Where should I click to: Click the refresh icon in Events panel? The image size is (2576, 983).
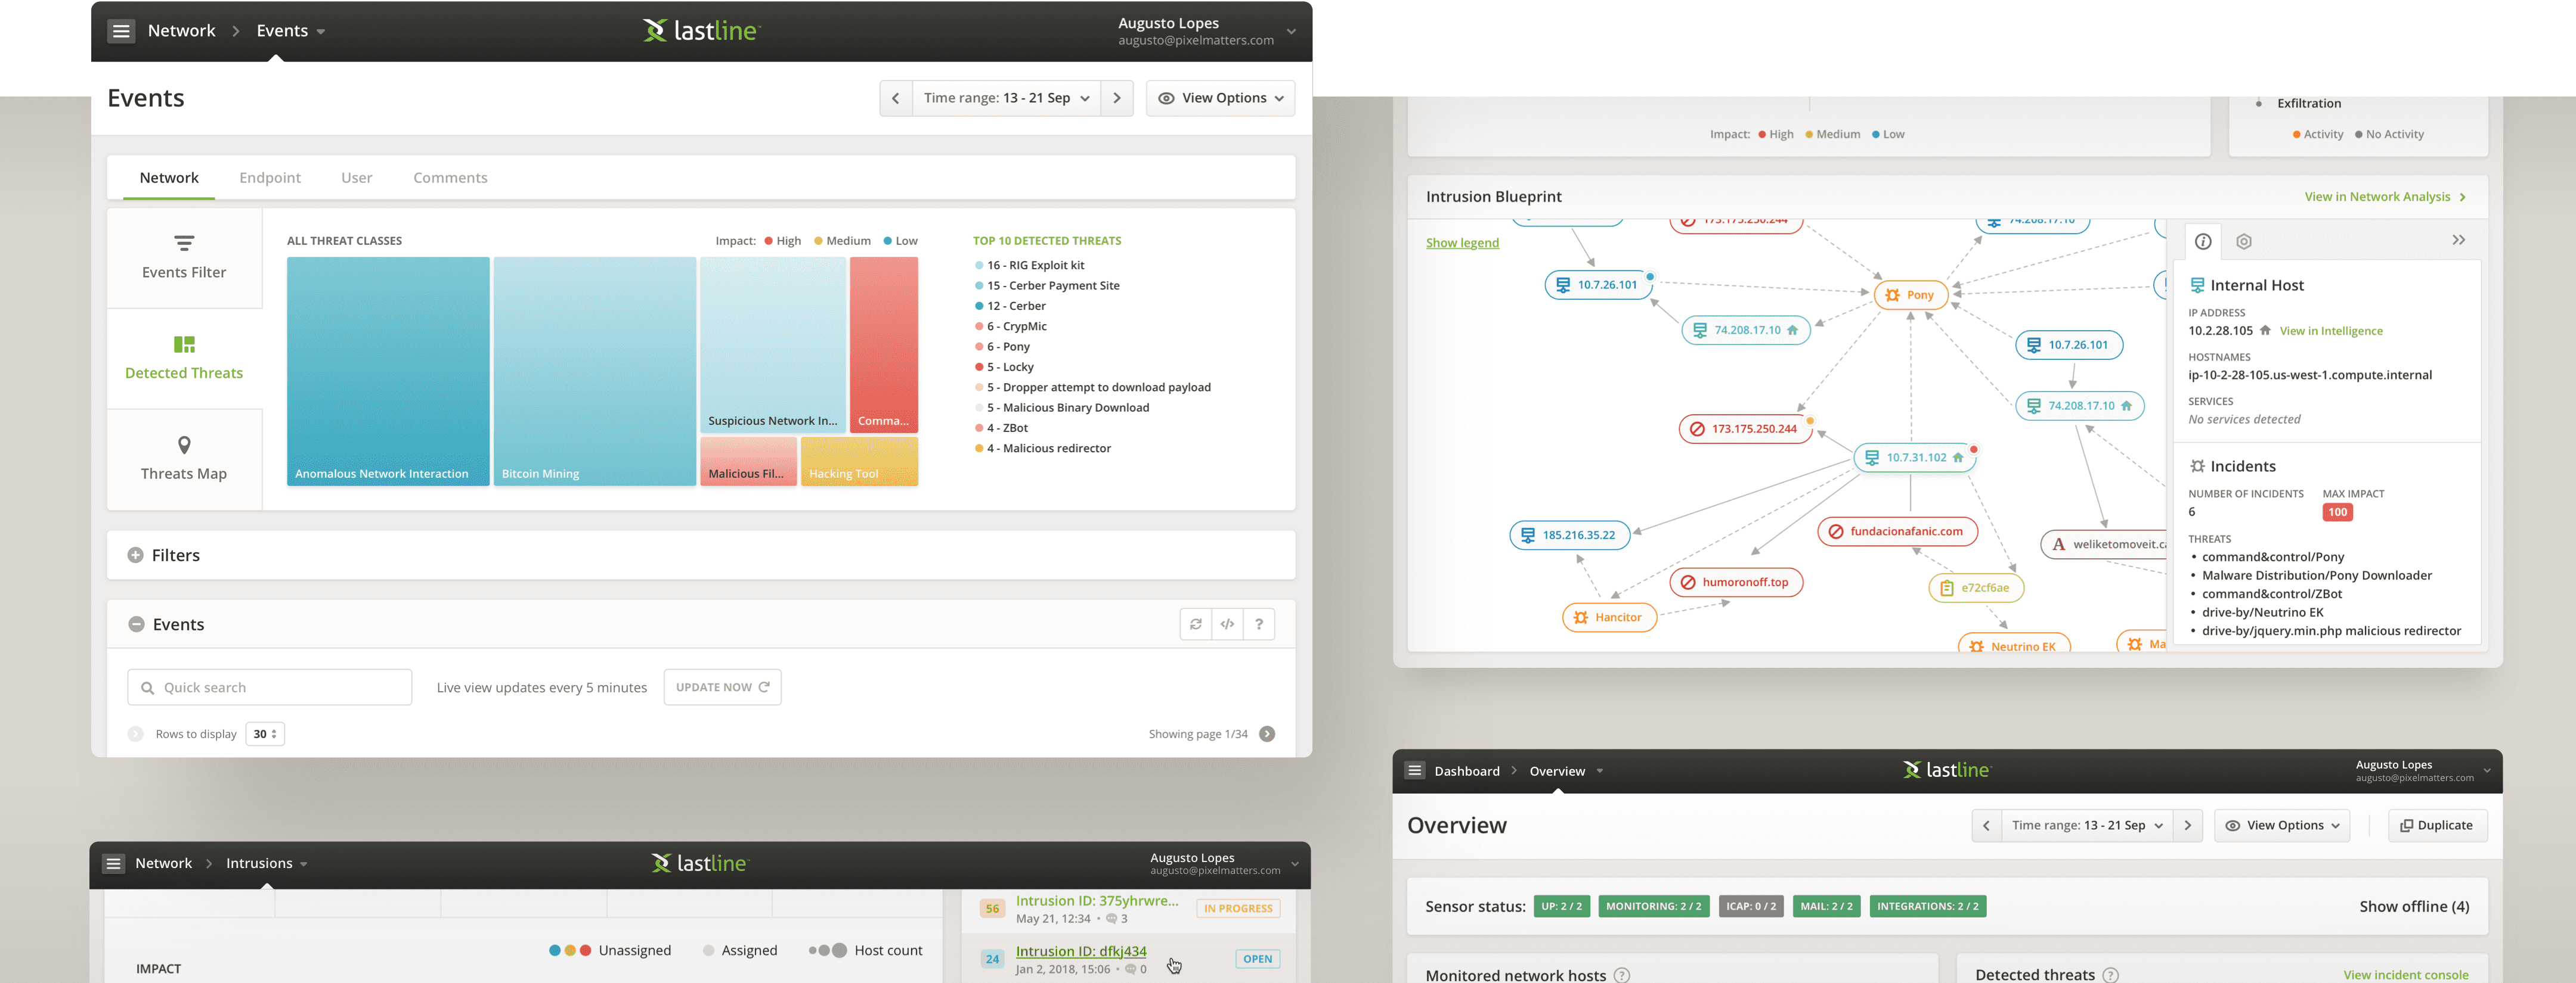1195,624
